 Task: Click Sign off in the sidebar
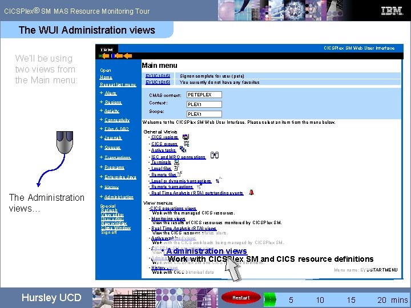109,232
